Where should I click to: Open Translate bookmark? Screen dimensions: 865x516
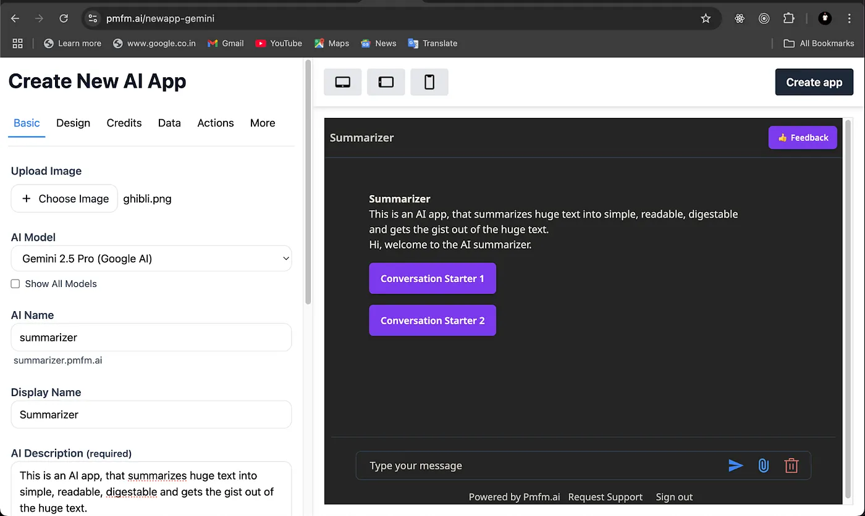(432, 43)
